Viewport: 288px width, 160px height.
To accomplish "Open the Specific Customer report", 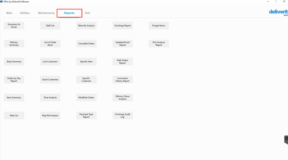I will pos(86,80).
